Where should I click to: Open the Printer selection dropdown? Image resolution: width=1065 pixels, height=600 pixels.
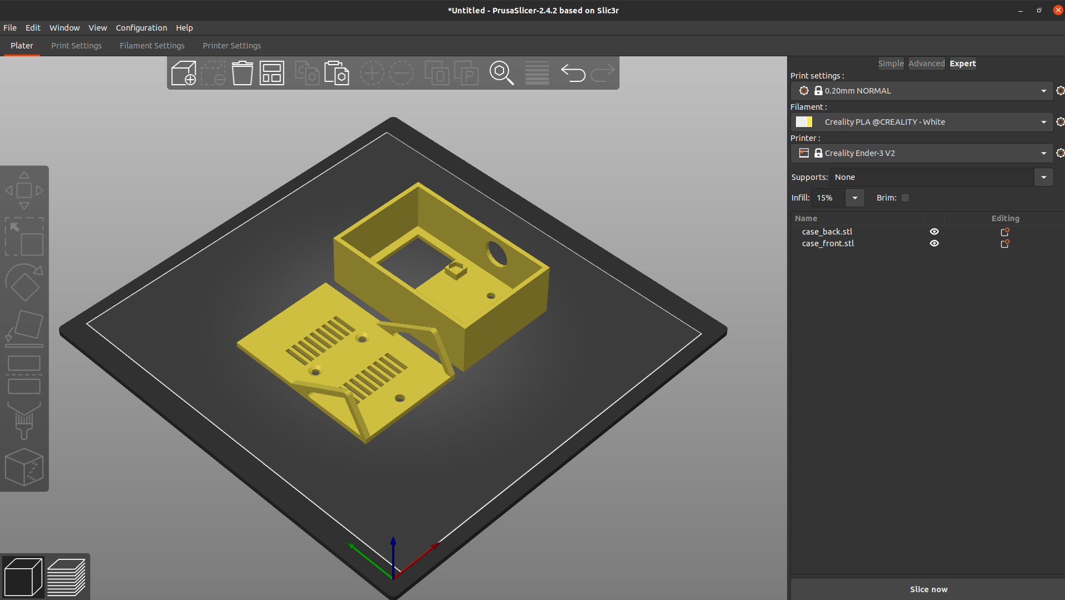click(x=1042, y=153)
